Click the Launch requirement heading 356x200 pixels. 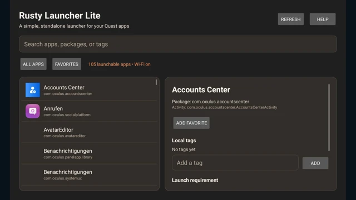(195, 180)
